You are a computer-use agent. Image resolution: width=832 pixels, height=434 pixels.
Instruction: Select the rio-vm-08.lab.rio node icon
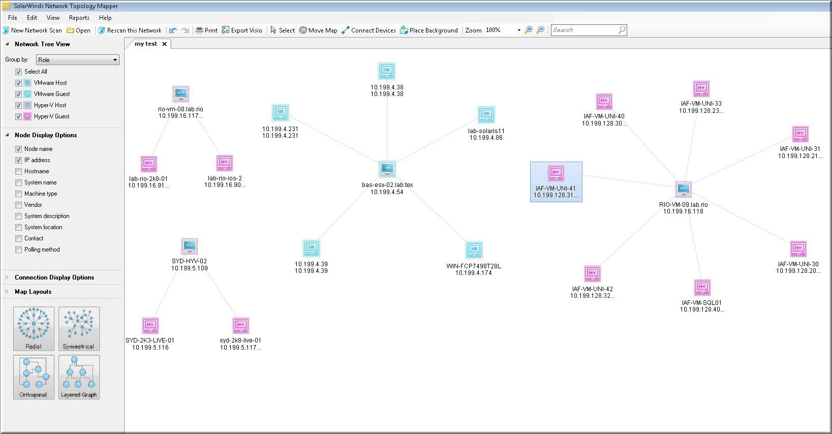[x=181, y=94]
